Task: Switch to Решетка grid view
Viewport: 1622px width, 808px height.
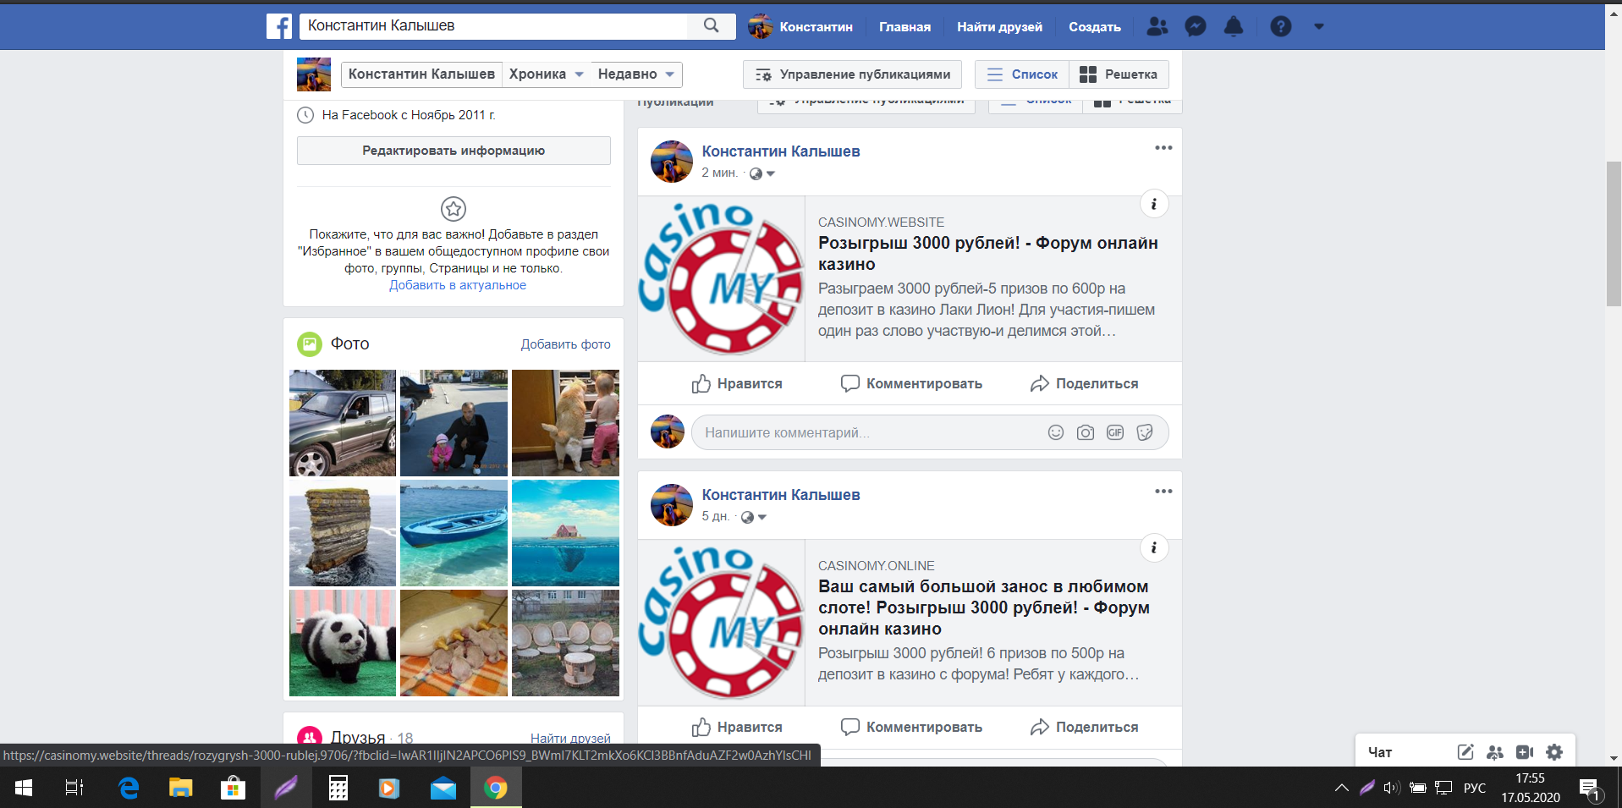Action: [1119, 74]
